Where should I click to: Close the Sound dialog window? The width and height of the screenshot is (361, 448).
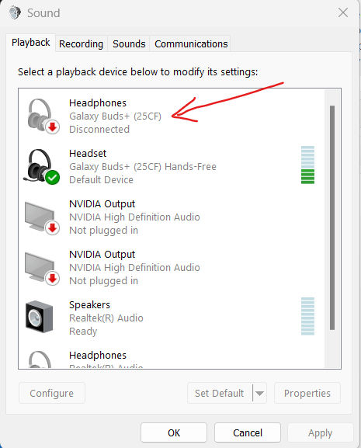(343, 12)
